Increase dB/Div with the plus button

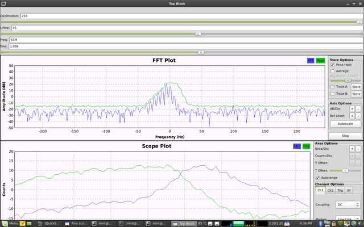351,108
